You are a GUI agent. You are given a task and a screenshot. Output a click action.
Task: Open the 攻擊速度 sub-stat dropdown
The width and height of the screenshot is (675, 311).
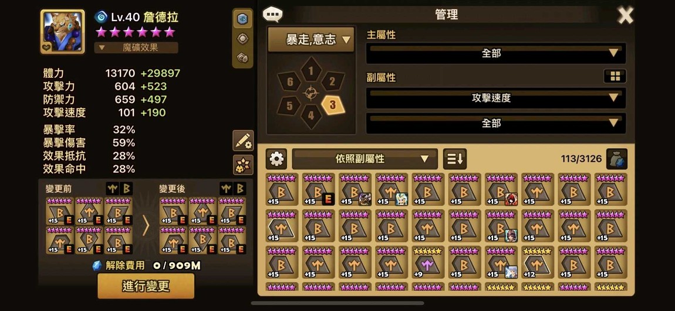[496, 98]
